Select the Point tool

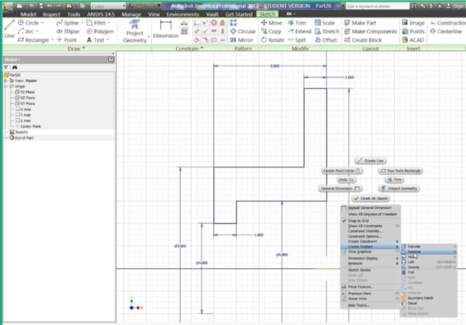click(66, 40)
